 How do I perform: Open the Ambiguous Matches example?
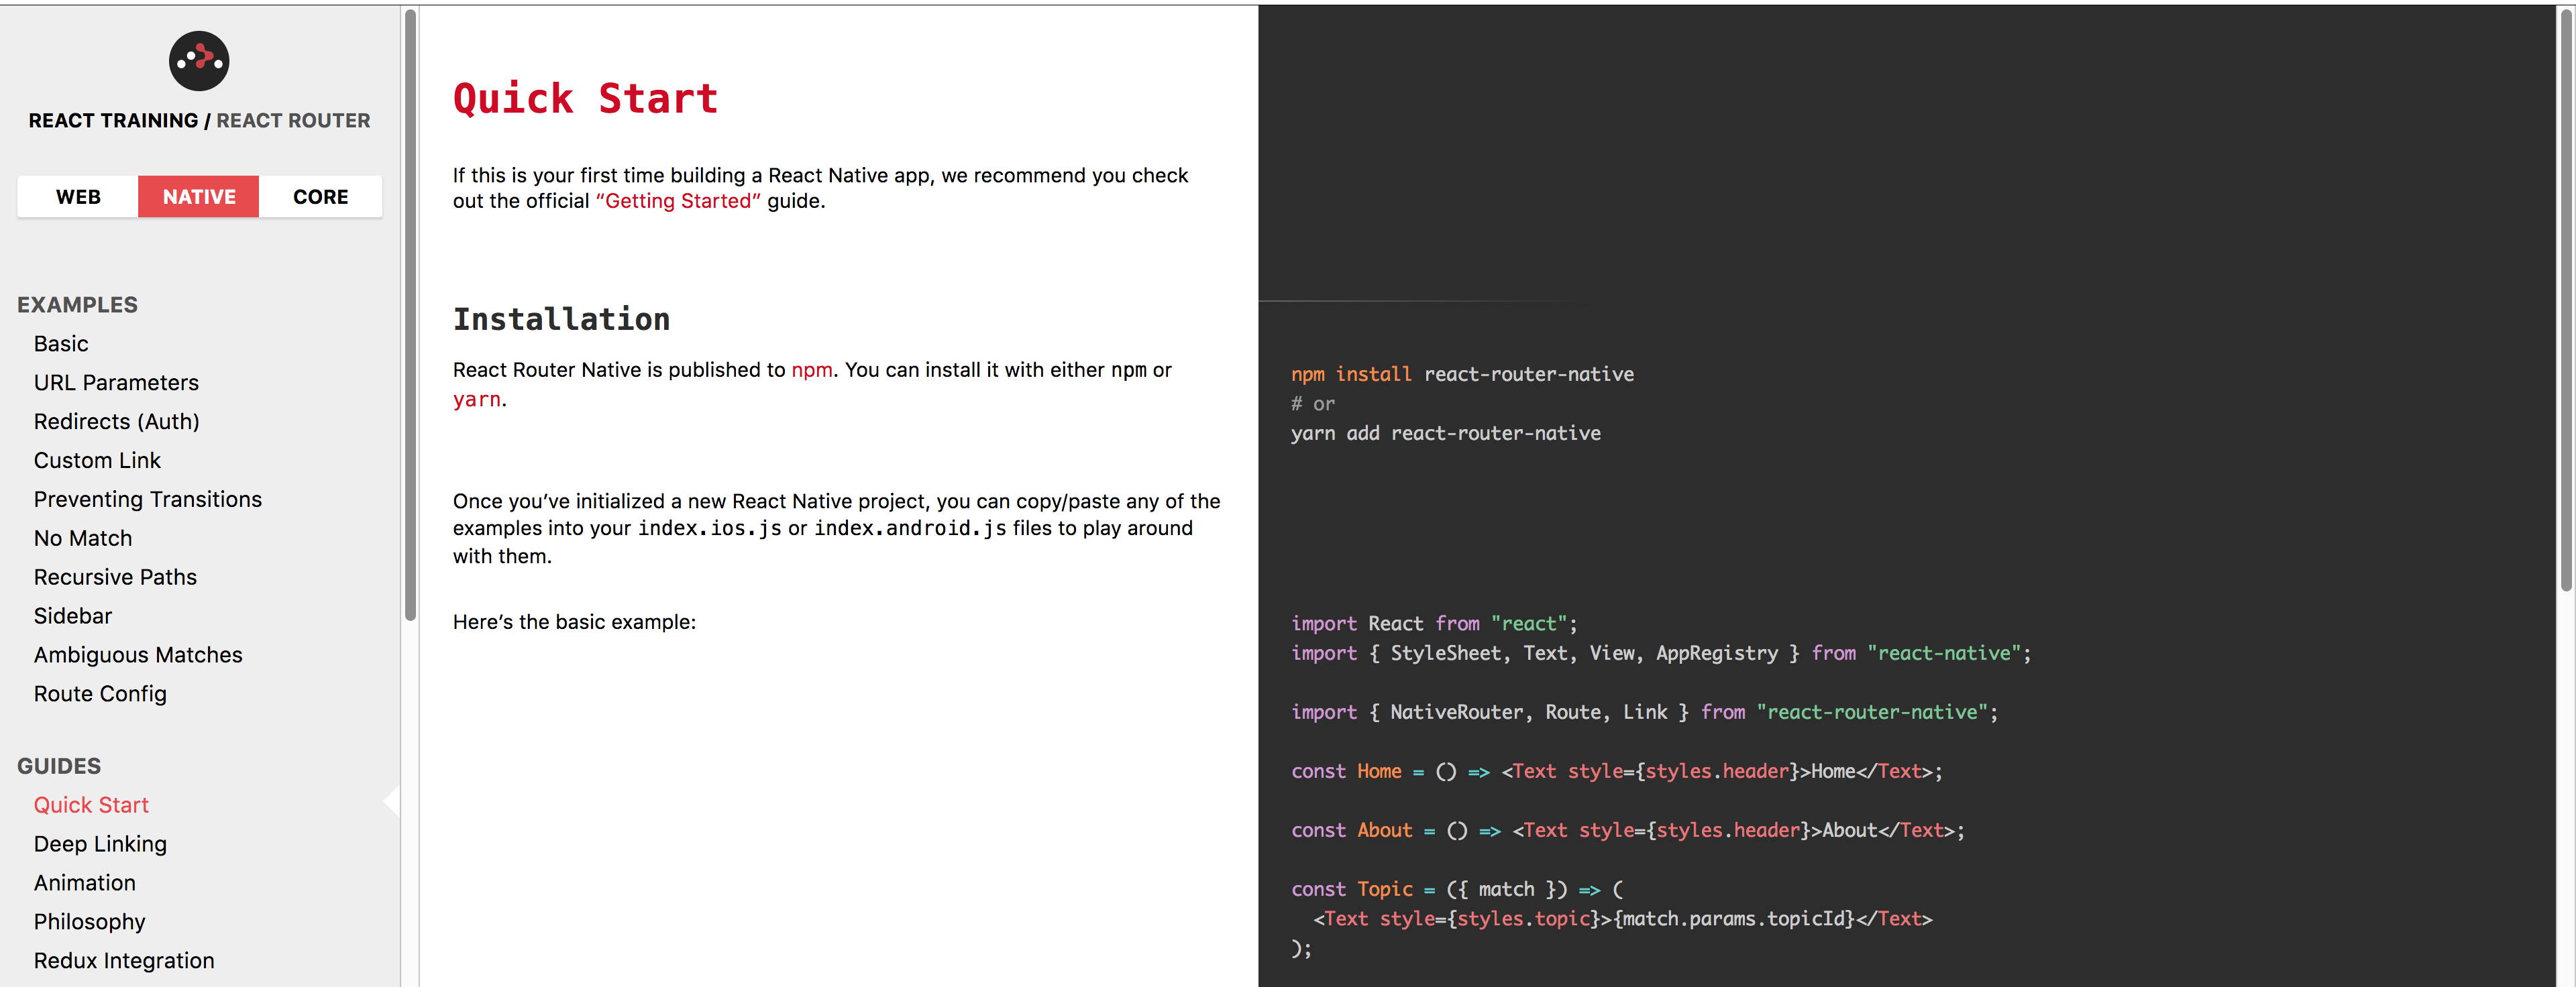138,654
